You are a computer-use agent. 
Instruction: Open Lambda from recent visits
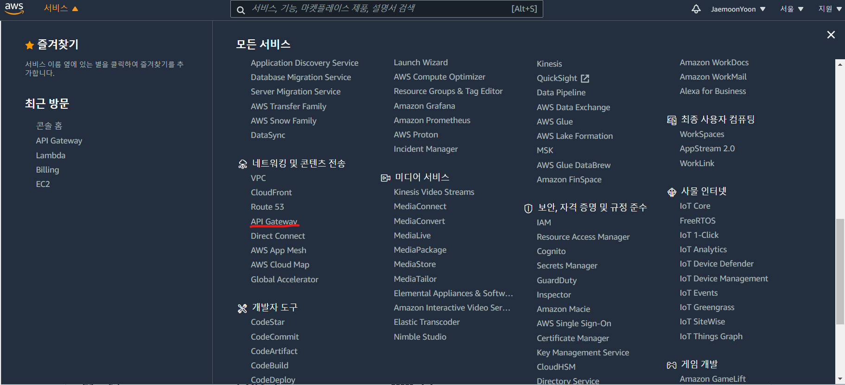click(x=51, y=155)
